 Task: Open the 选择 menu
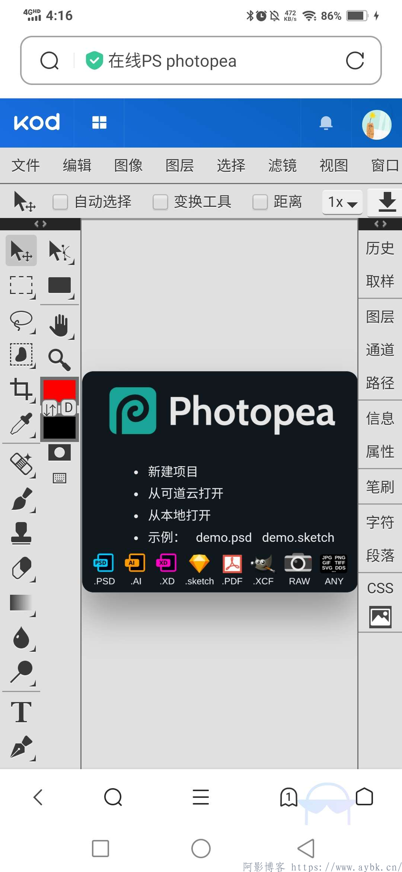[231, 165]
